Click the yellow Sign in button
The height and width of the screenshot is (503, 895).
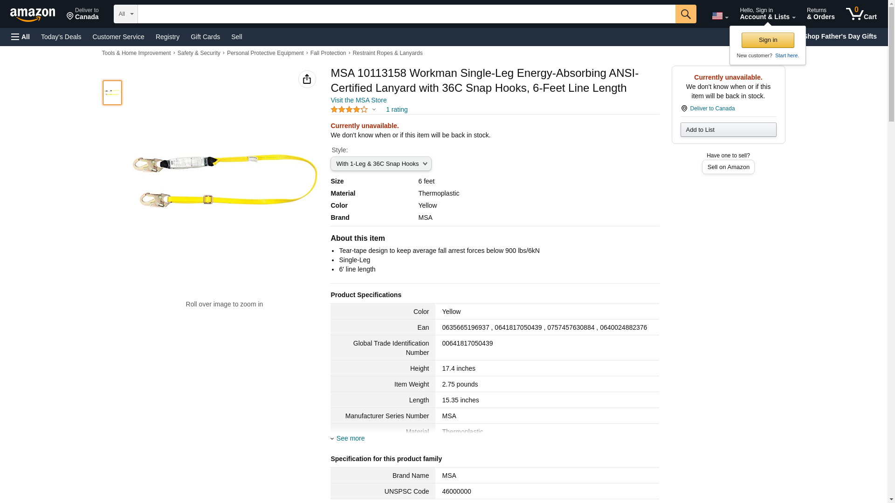[767, 40]
